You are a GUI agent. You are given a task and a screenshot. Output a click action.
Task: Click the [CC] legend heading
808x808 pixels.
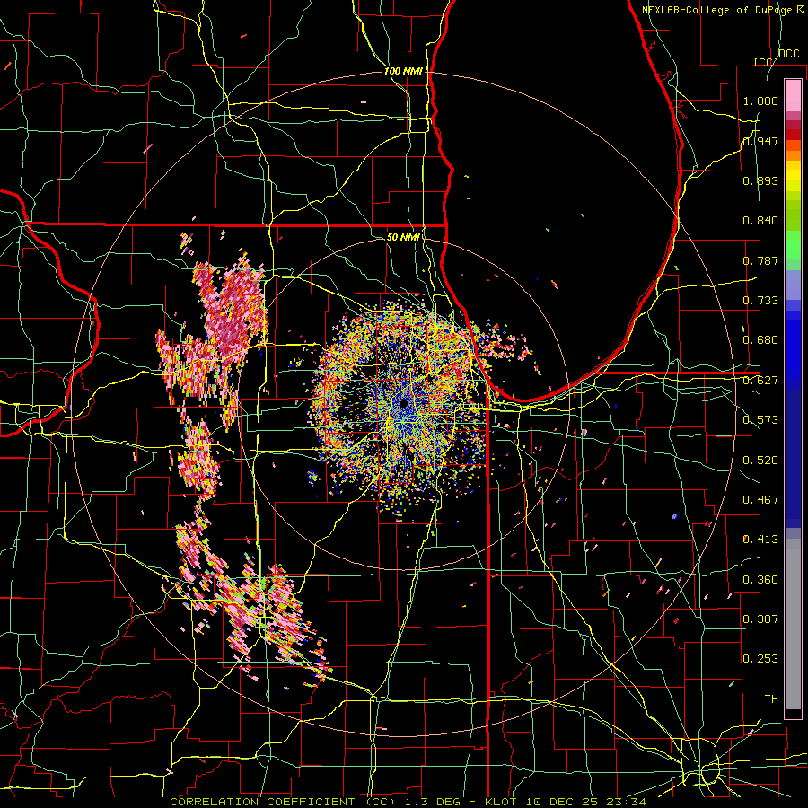tap(767, 62)
